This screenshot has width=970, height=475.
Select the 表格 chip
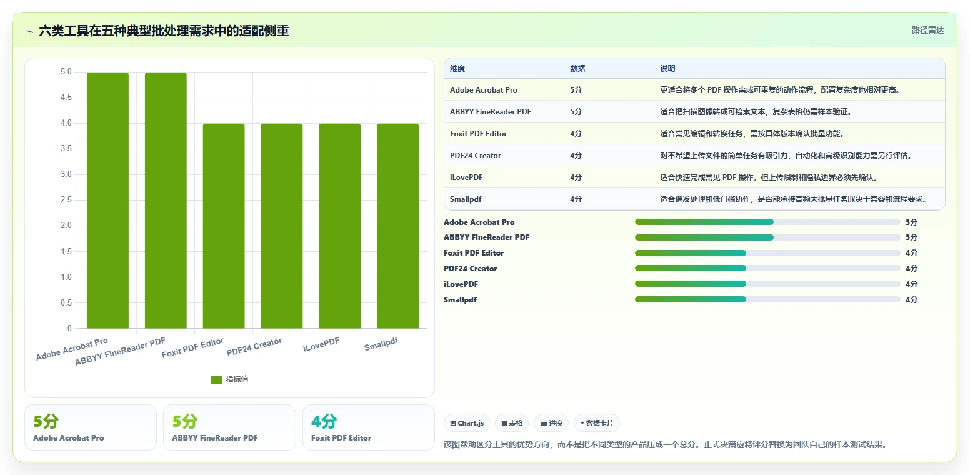click(x=512, y=423)
